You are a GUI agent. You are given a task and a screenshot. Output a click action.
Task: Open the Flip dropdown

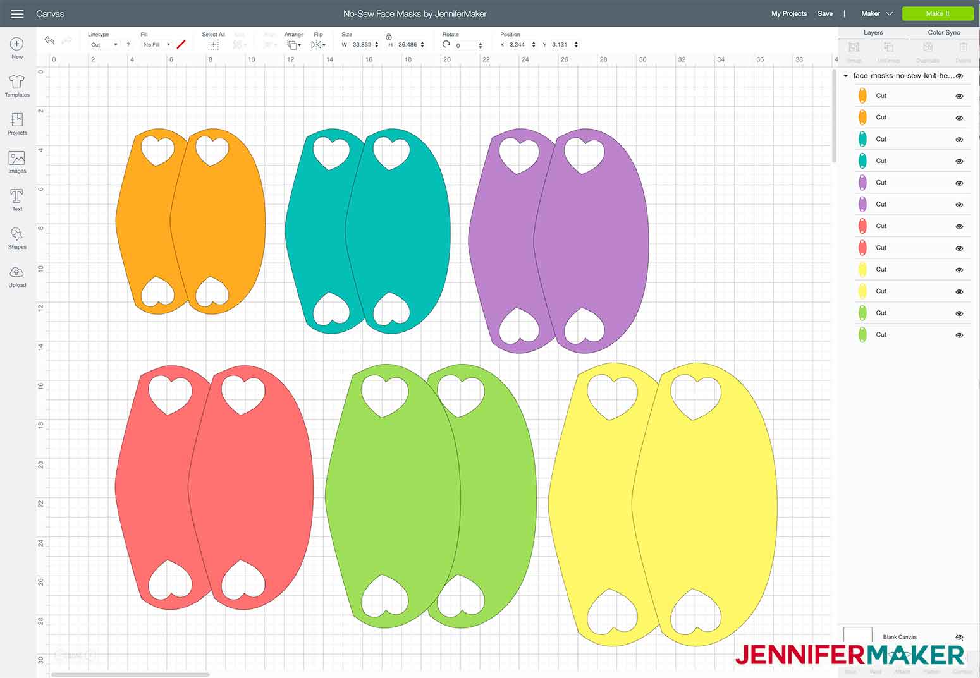point(318,45)
